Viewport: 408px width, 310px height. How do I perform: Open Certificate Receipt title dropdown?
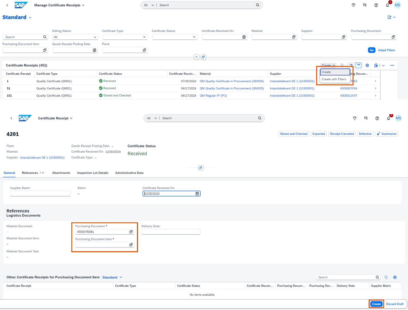click(x=55, y=118)
